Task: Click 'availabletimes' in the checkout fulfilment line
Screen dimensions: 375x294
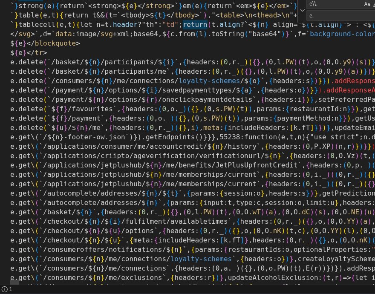Action: 199,222
